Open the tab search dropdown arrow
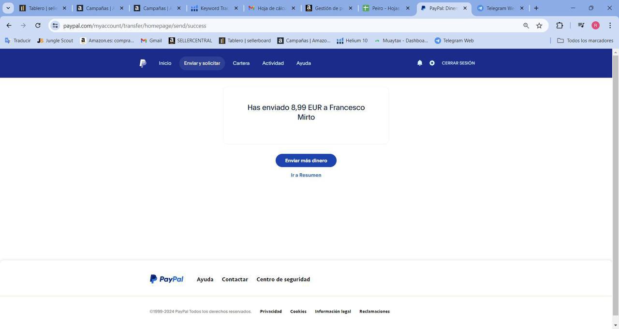 (x=8, y=8)
